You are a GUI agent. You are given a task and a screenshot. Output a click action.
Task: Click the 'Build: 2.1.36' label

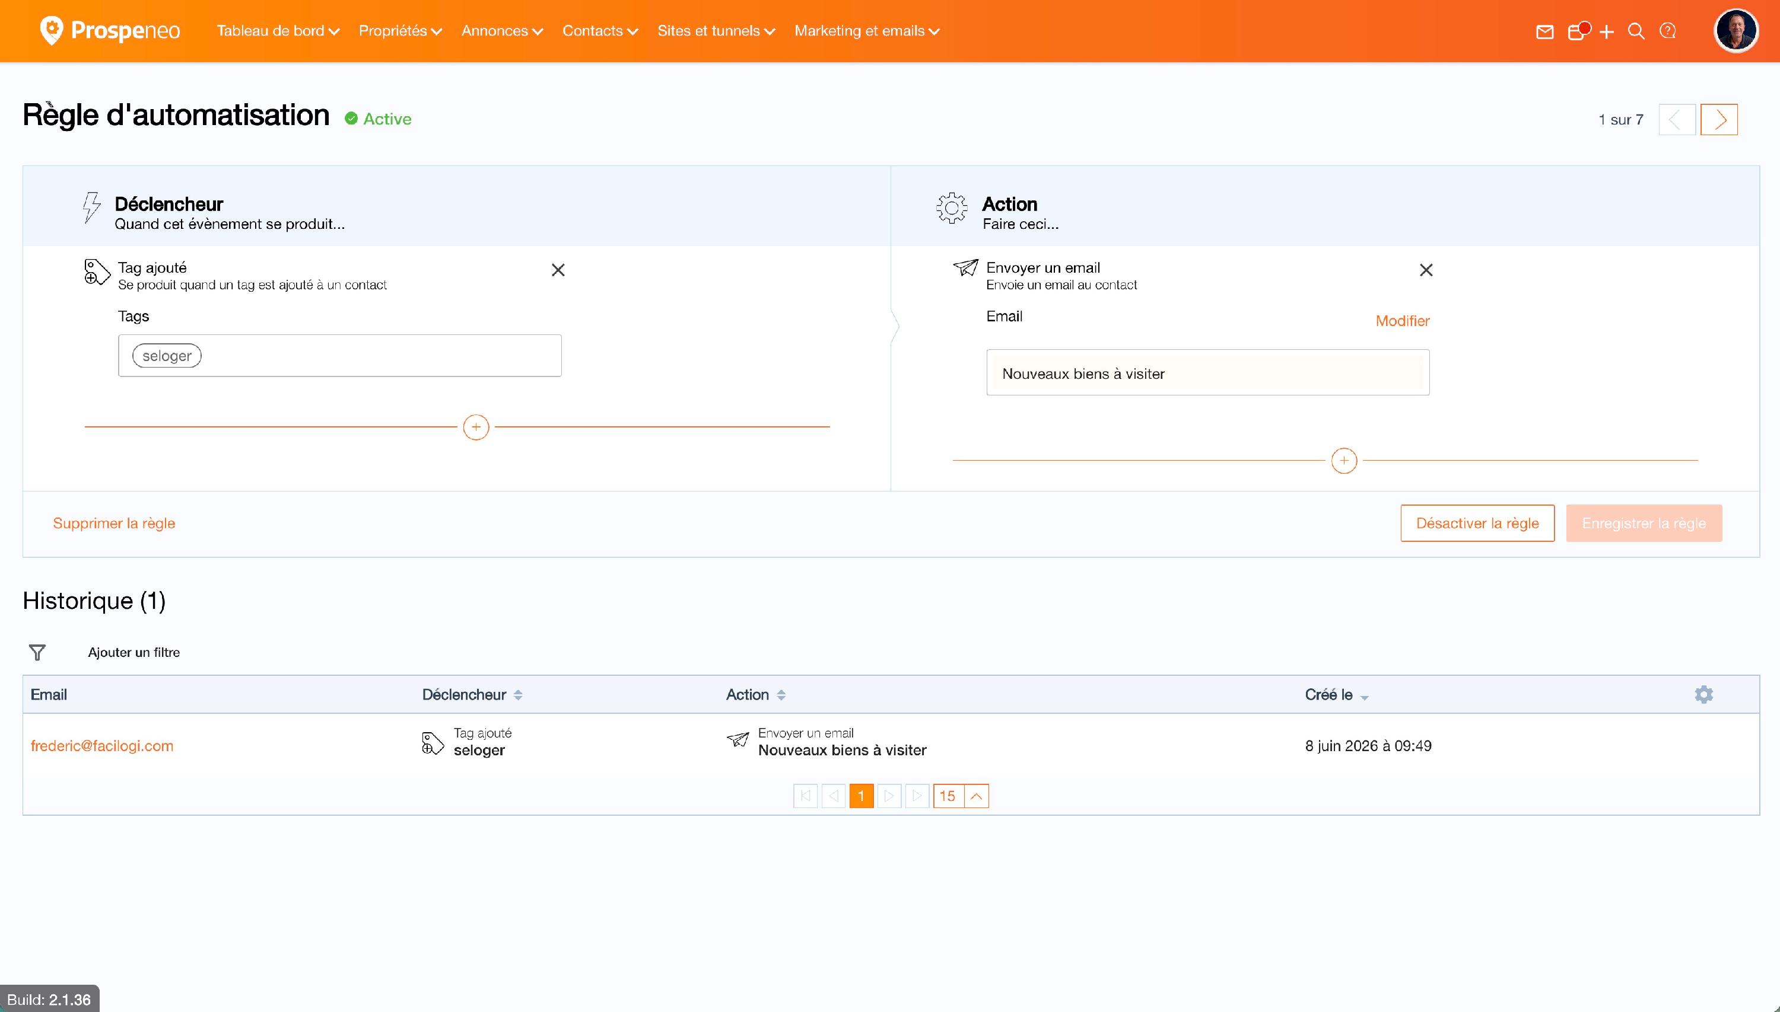pos(49,1000)
